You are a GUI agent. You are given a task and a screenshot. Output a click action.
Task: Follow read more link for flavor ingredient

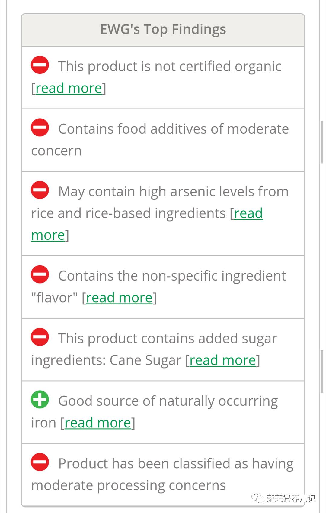[119, 298]
